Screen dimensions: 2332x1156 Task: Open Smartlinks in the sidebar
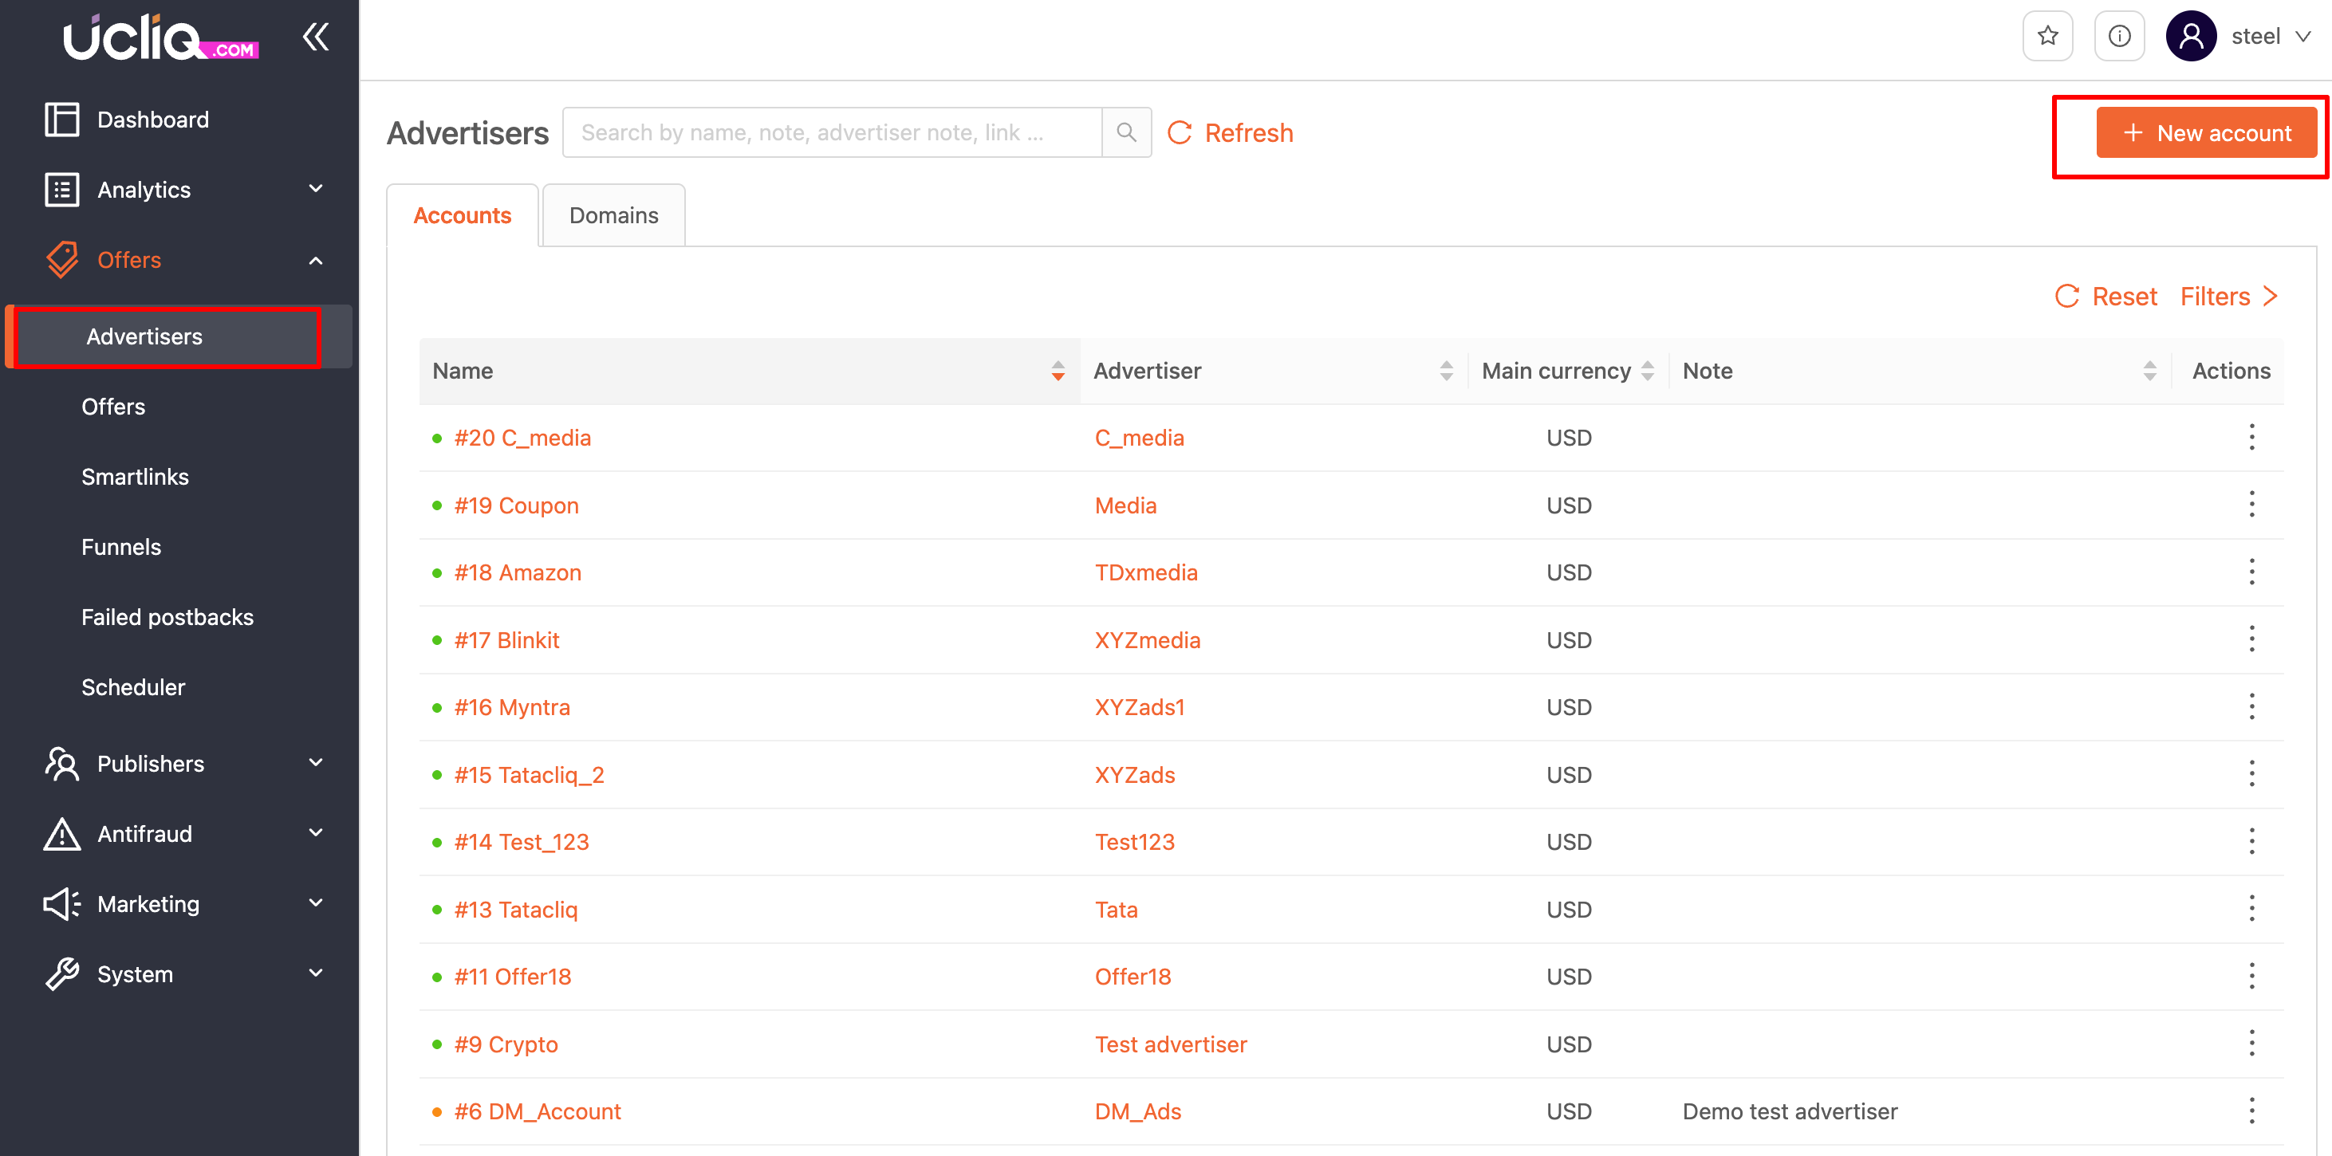coord(135,476)
